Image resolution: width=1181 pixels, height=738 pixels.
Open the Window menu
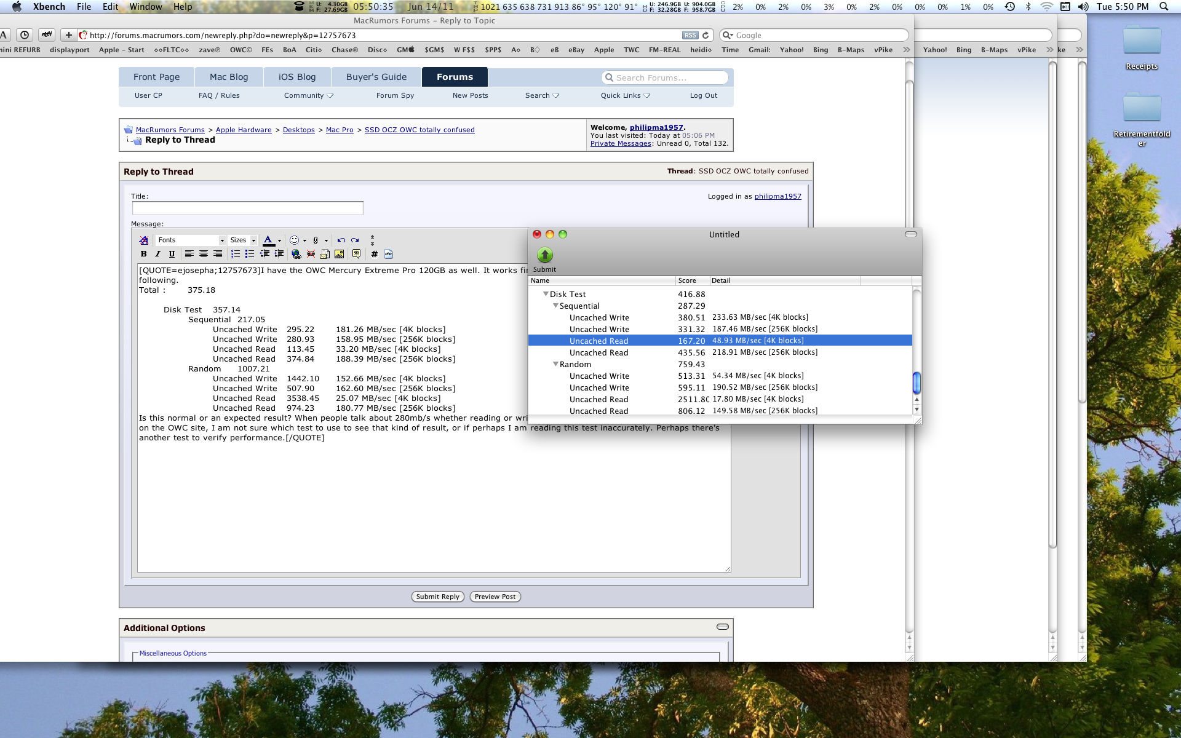[x=146, y=7]
